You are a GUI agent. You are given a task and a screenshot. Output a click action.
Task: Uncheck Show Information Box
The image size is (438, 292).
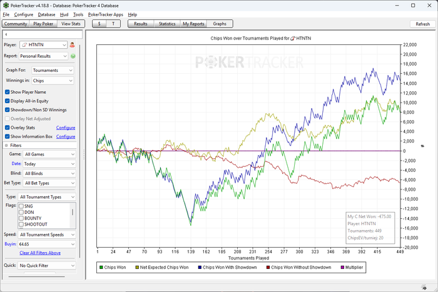[8, 136]
